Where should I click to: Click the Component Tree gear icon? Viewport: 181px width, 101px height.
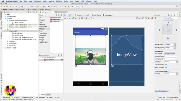[59, 55]
